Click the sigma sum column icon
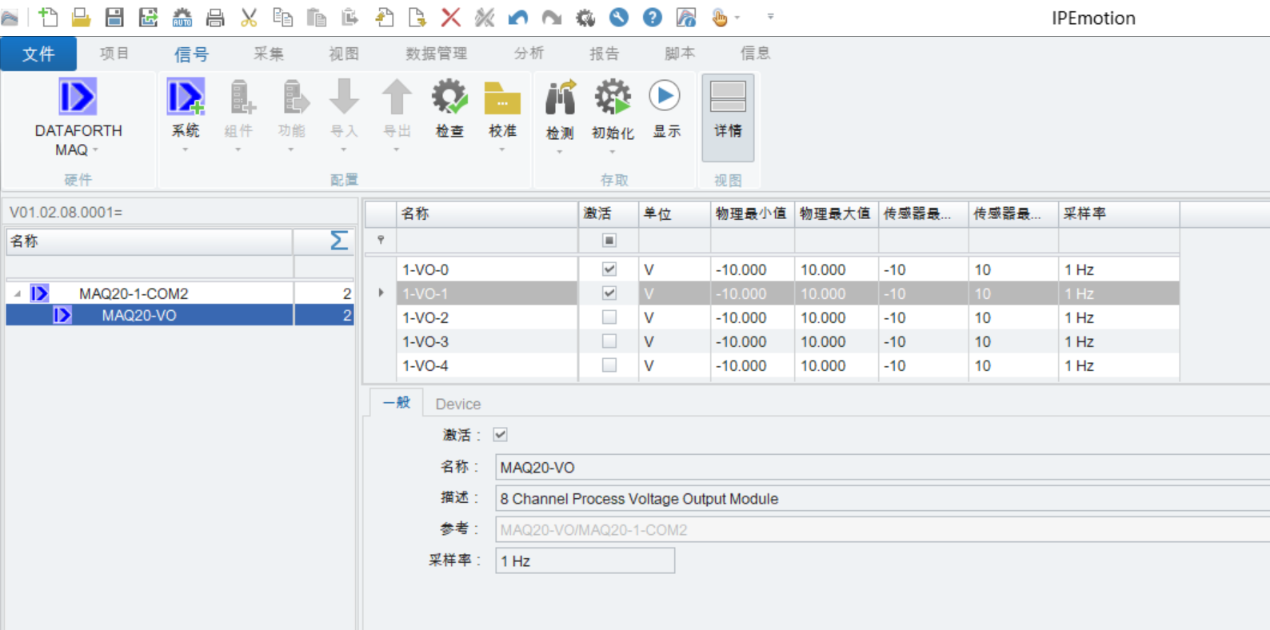This screenshot has height=630, width=1270. 339,241
